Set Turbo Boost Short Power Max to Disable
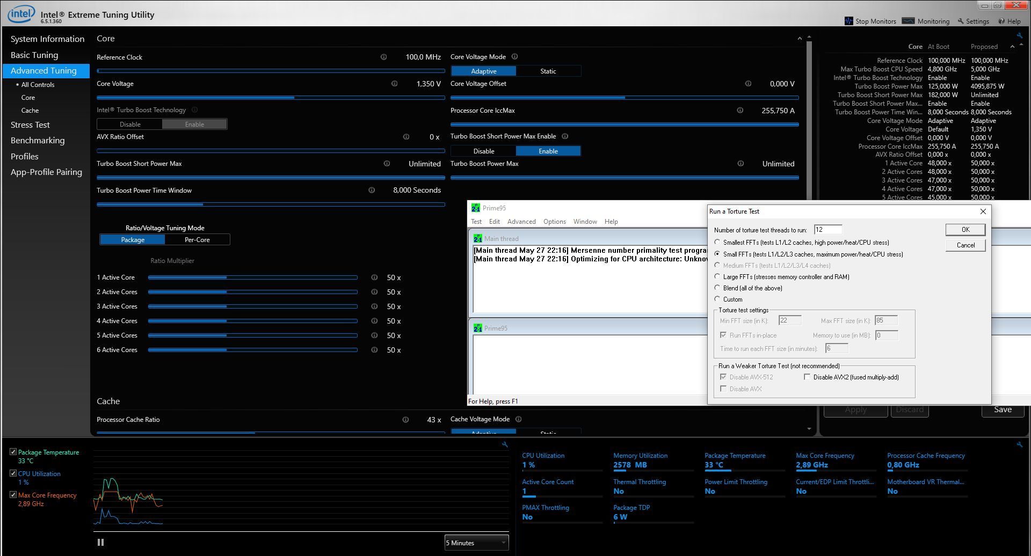This screenshot has width=1031, height=556. pyautogui.click(x=484, y=151)
